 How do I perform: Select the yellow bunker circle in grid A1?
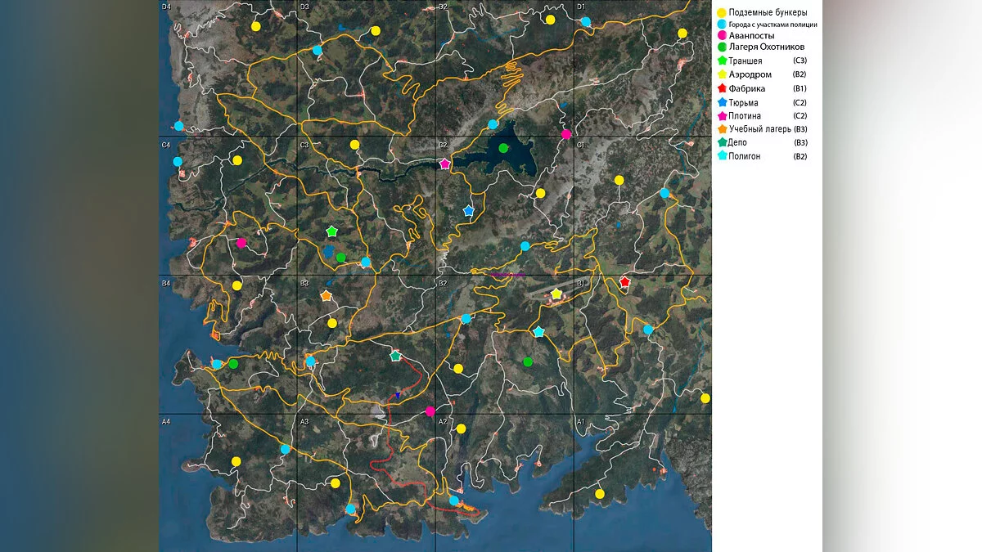tap(600, 493)
